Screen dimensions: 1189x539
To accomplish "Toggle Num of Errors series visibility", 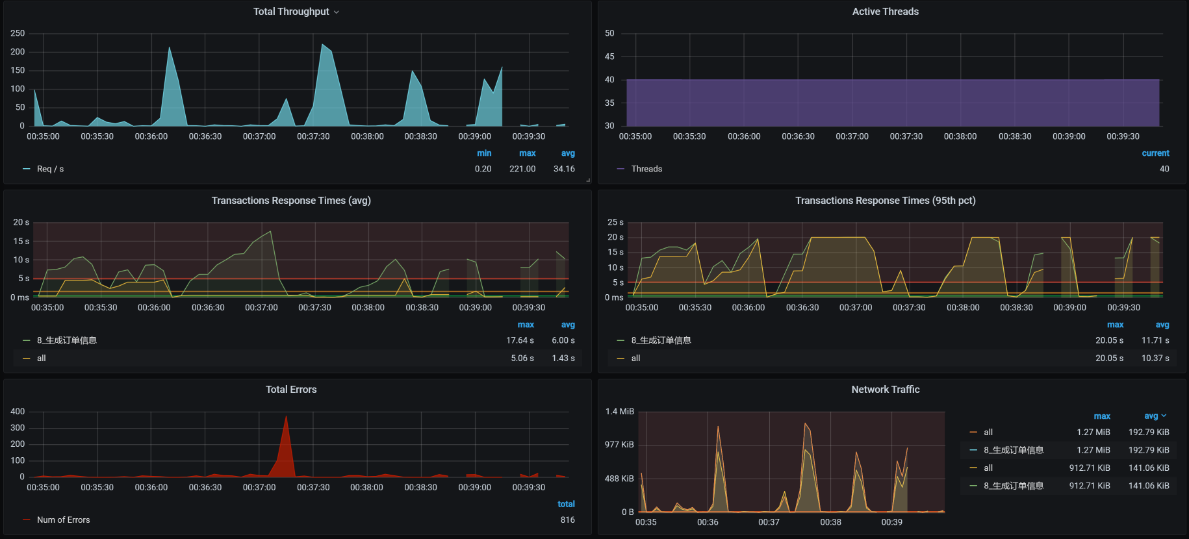I will tap(63, 520).
